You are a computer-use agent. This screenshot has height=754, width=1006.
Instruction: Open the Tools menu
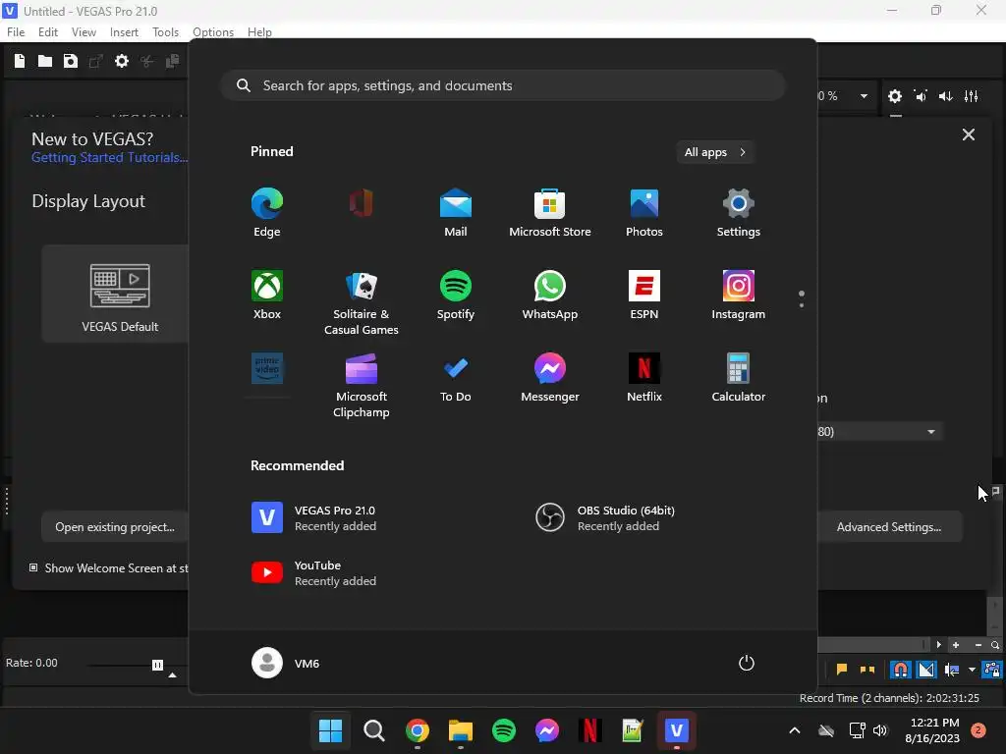coord(165,32)
